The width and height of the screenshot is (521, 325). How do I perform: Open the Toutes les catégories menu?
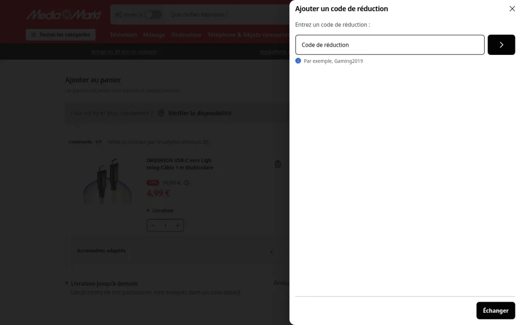coord(61,35)
